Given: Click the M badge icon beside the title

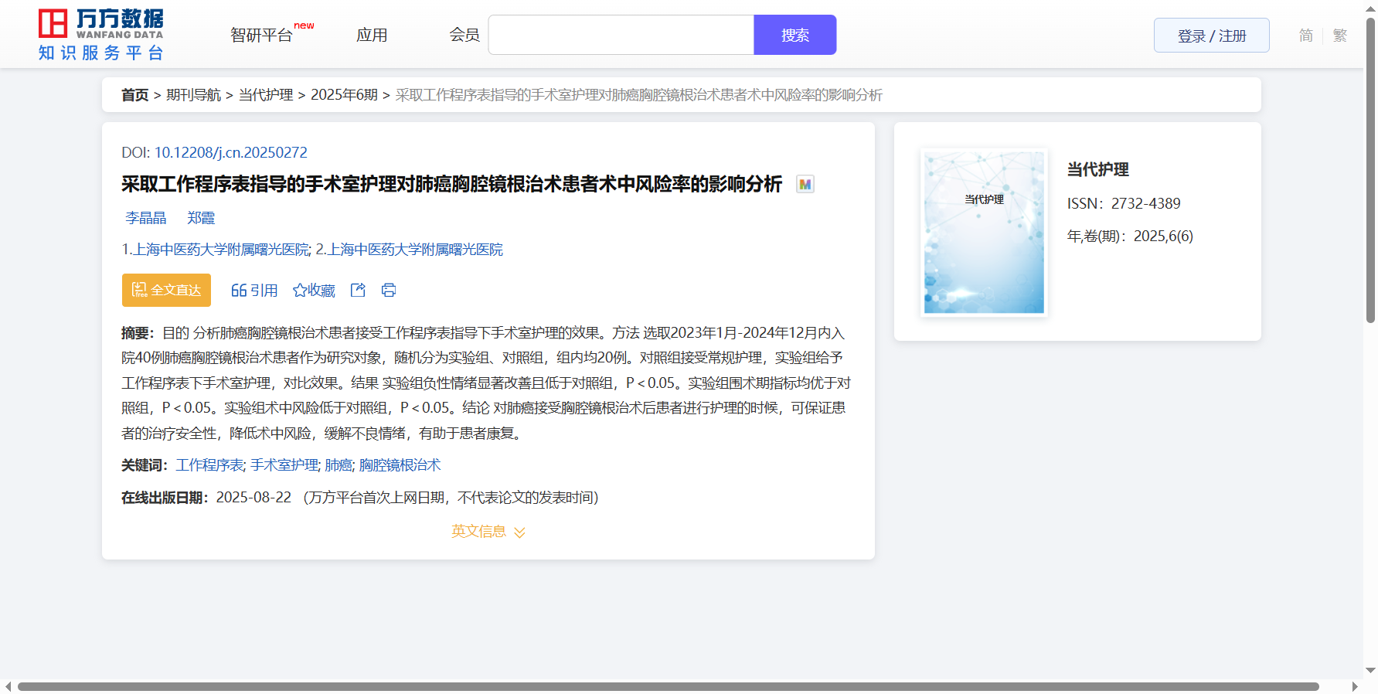Looking at the screenshot, I should click(805, 185).
